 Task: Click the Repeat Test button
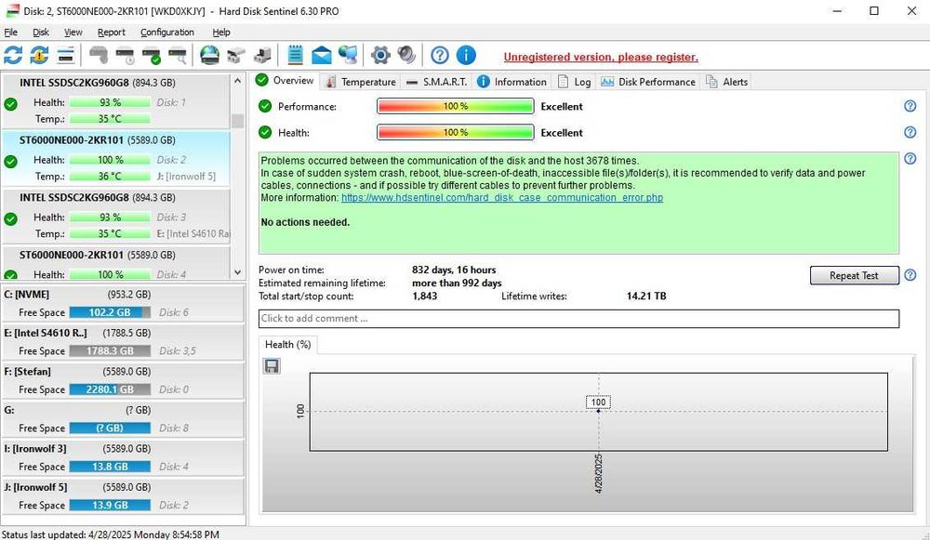[x=854, y=275]
